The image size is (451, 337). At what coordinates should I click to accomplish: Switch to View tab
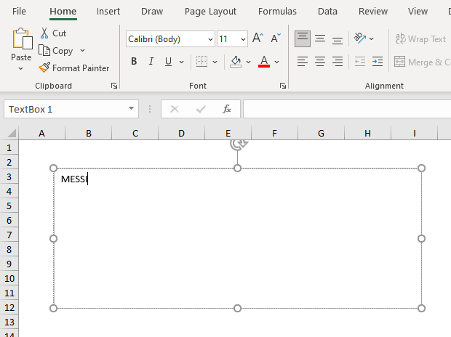[x=418, y=11]
